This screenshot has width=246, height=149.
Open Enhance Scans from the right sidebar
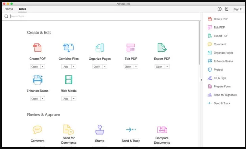(x=220, y=61)
